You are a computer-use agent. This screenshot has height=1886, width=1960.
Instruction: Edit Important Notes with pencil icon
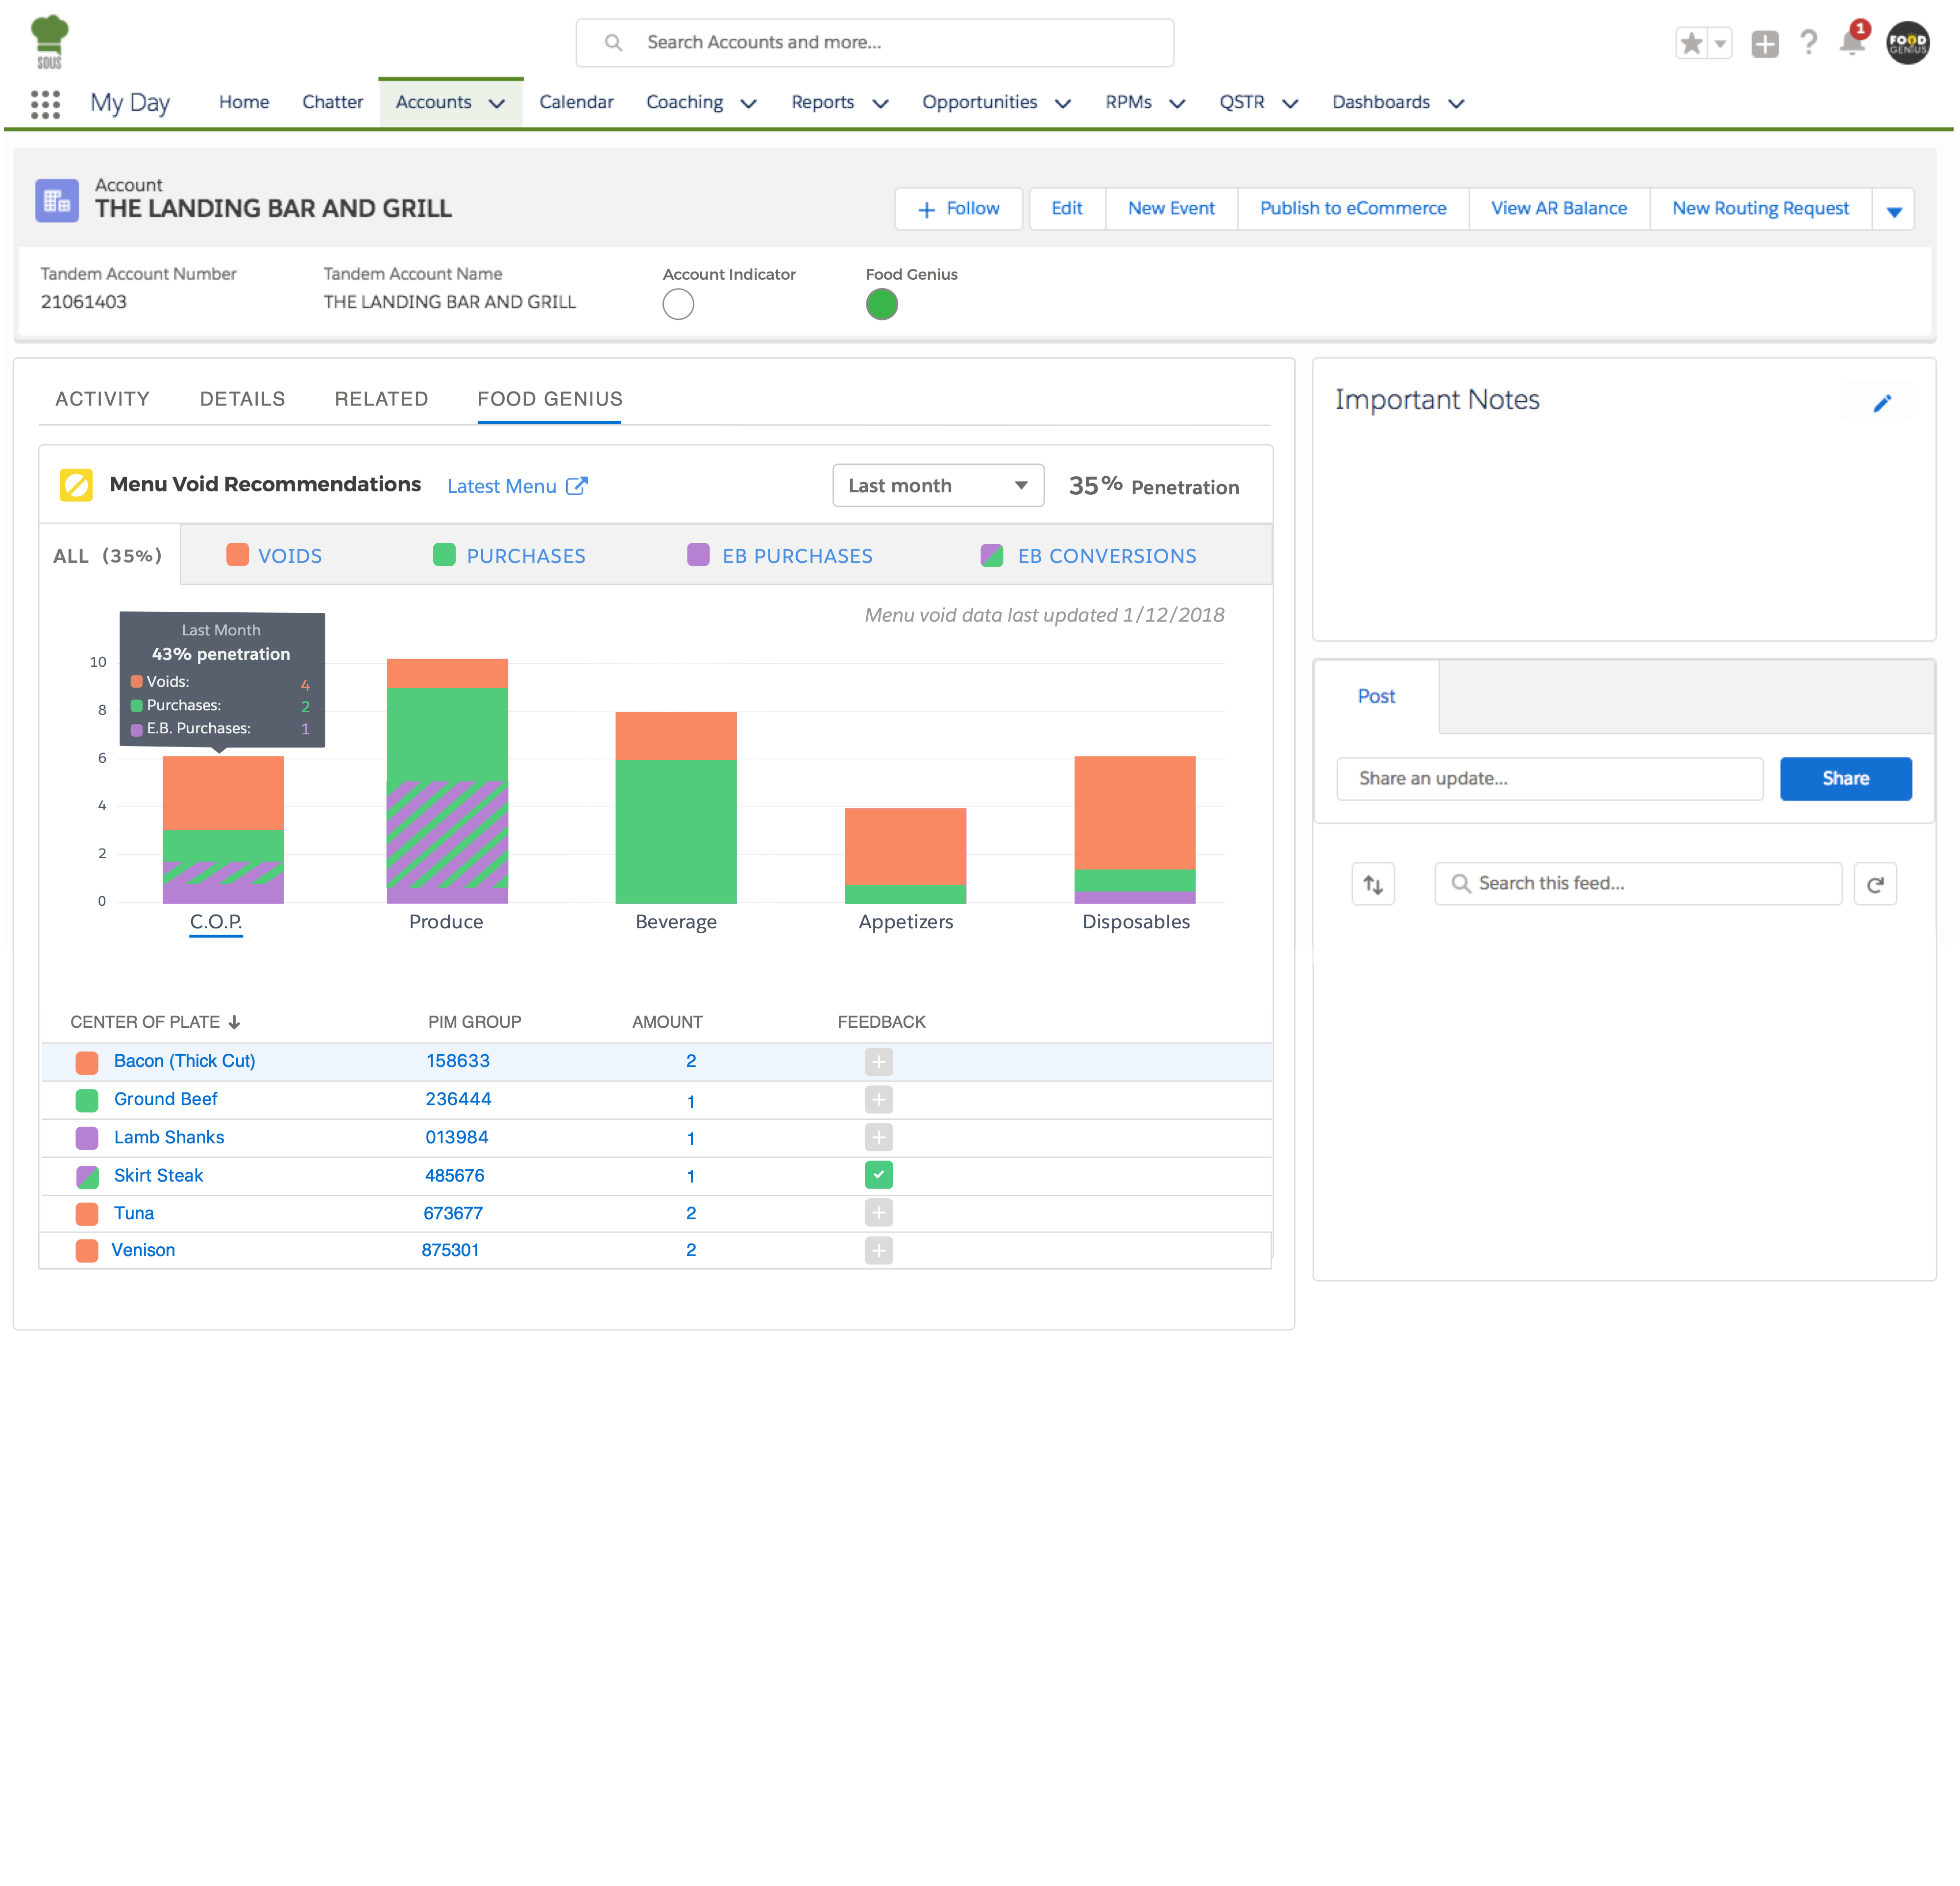coord(1882,403)
